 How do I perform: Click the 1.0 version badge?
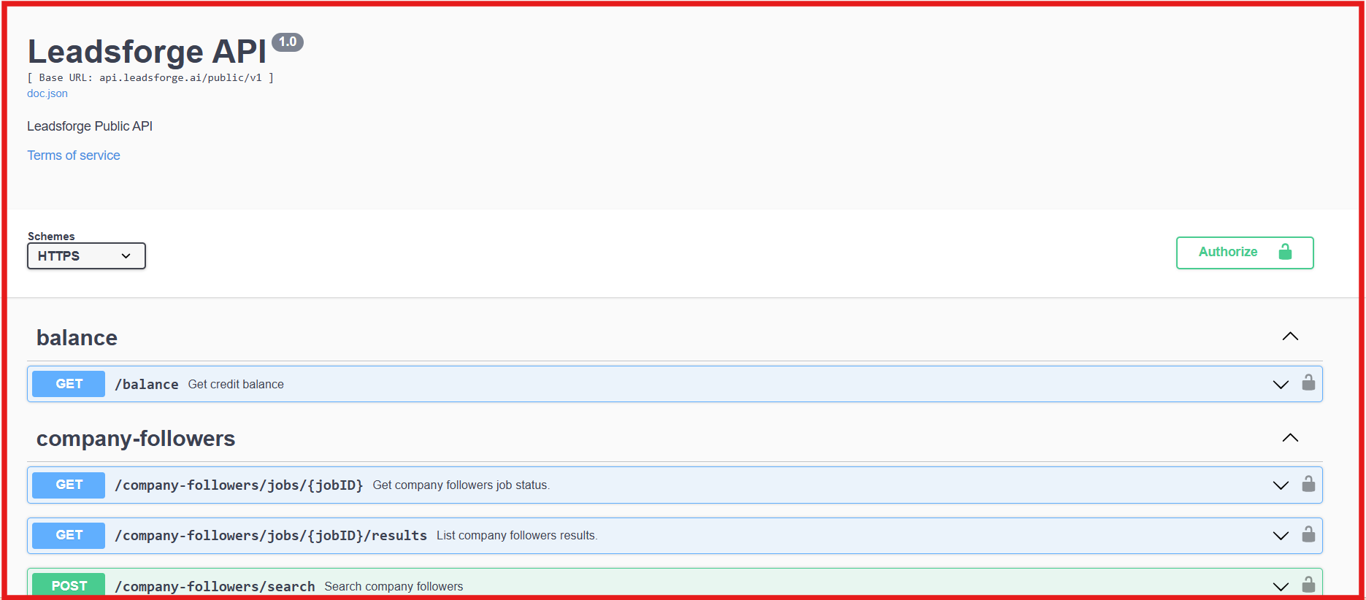pyautogui.click(x=288, y=42)
